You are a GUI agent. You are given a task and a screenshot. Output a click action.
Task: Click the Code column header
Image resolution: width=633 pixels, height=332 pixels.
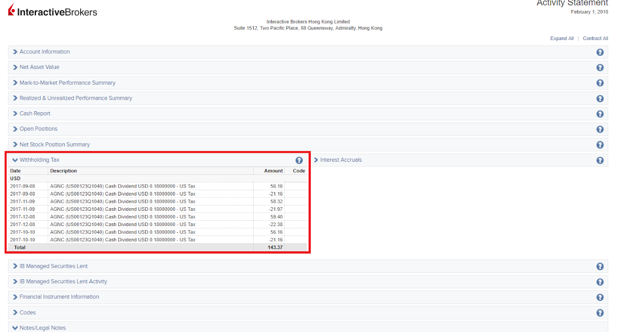pos(299,171)
